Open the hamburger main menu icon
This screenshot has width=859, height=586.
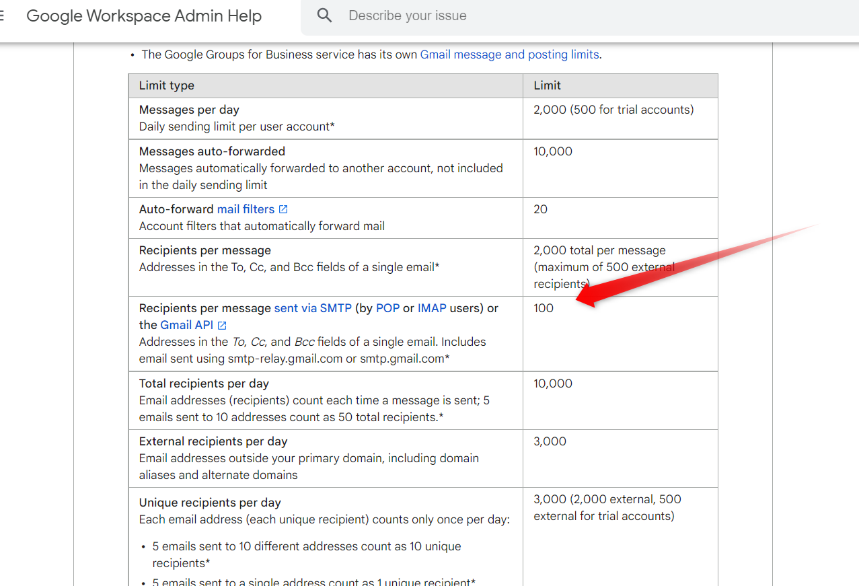[x=2, y=15]
